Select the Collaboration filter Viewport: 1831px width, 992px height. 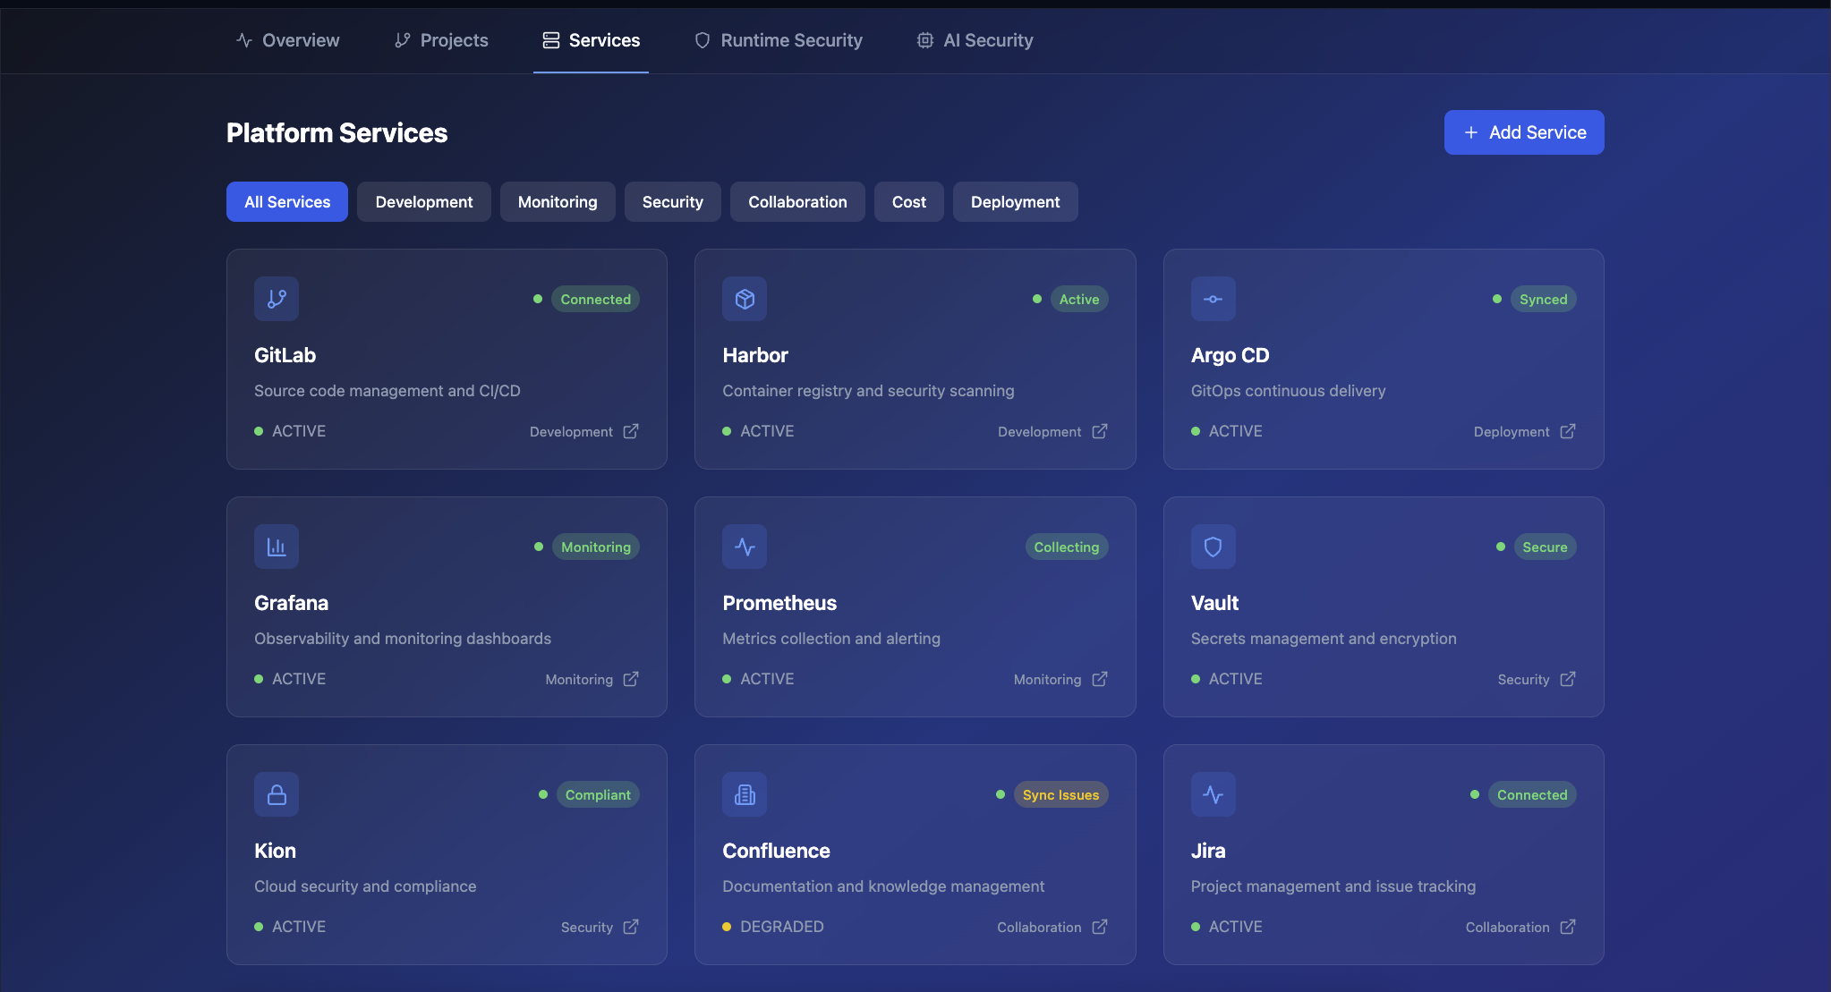tap(796, 201)
